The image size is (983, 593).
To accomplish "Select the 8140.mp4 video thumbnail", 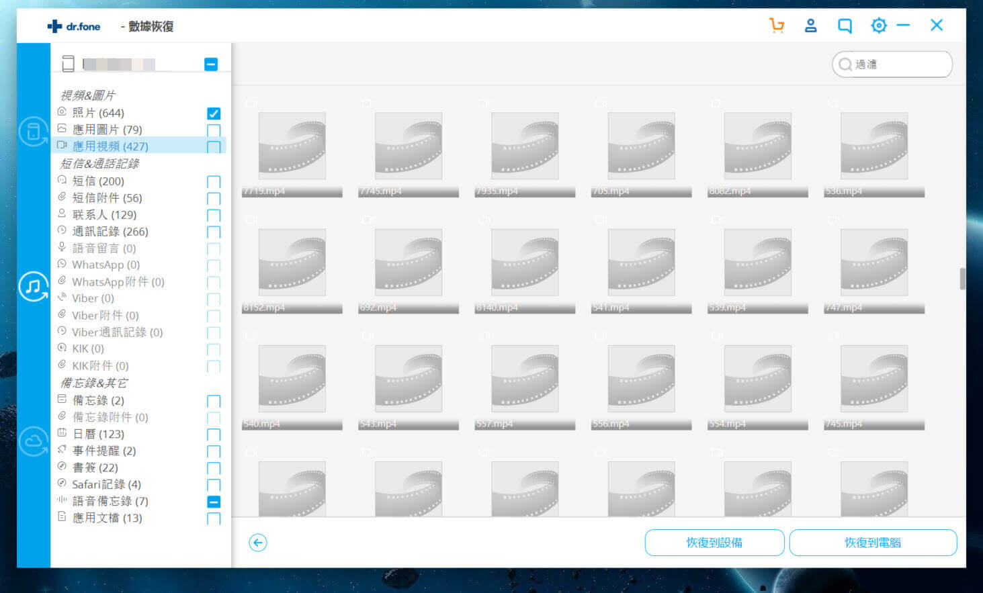I will click(x=525, y=263).
